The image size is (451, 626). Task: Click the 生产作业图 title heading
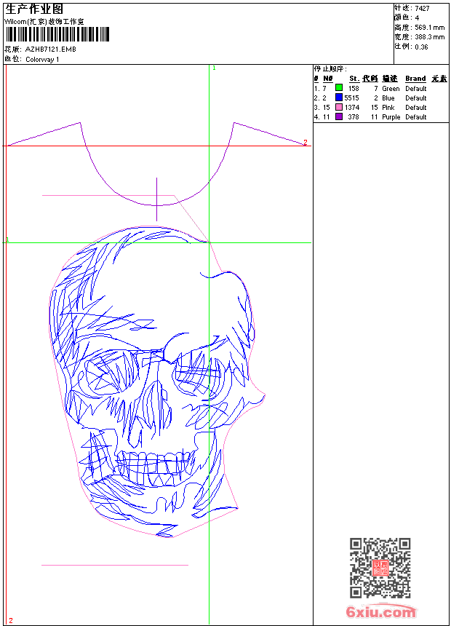click(x=33, y=9)
